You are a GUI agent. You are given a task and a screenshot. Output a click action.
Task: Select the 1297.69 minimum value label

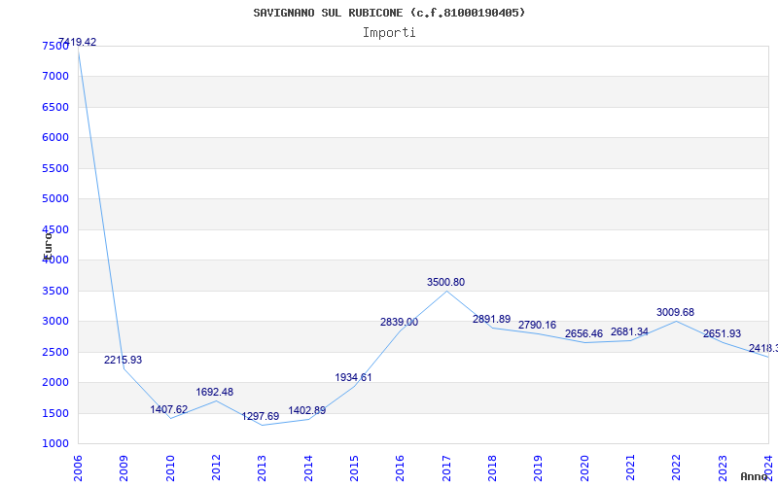pyautogui.click(x=261, y=416)
